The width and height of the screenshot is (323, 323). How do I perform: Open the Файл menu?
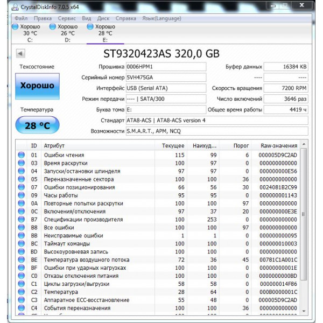[21, 18]
